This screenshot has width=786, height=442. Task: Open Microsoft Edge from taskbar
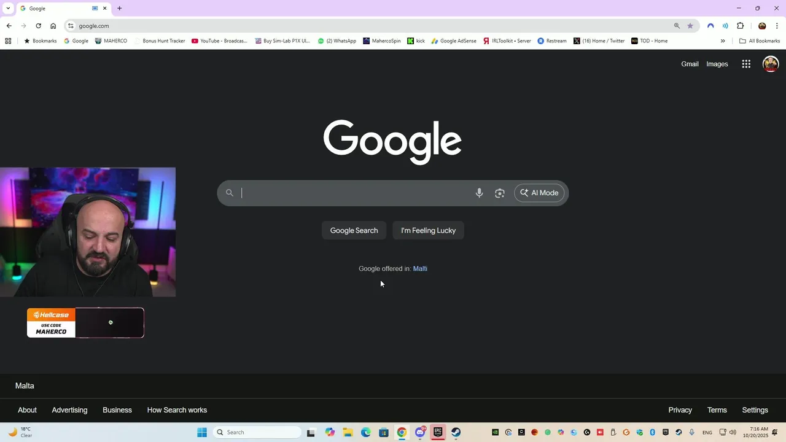coord(366,432)
